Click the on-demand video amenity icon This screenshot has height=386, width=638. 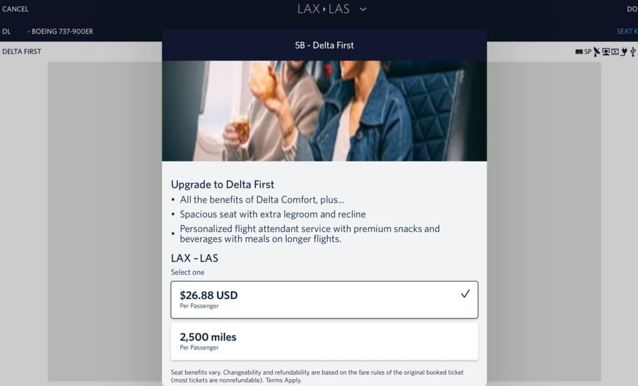coord(614,52)
